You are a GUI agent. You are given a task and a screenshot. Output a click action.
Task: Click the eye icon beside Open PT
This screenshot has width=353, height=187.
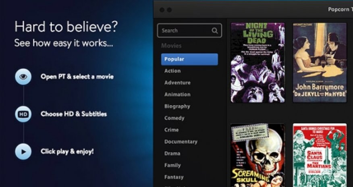[x=23, y=77]
